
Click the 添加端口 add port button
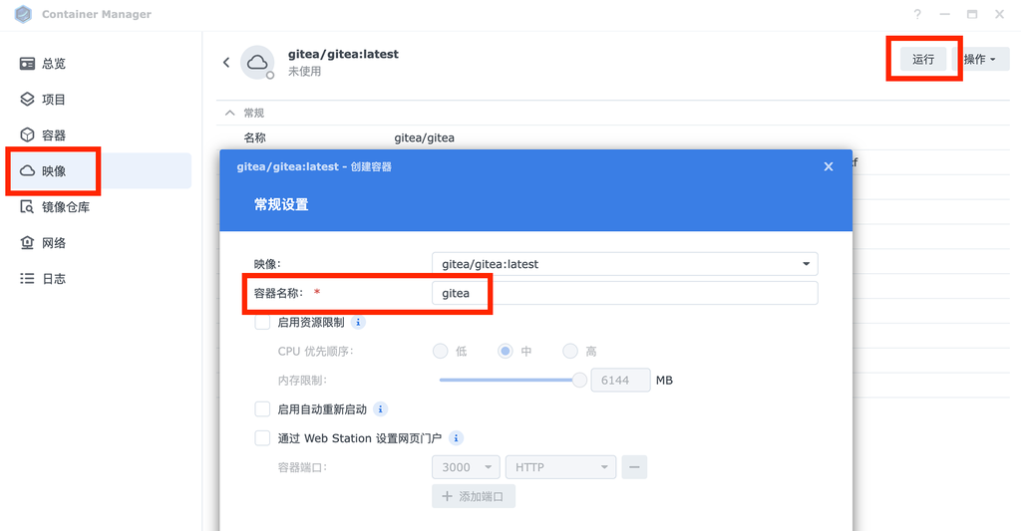474,496
